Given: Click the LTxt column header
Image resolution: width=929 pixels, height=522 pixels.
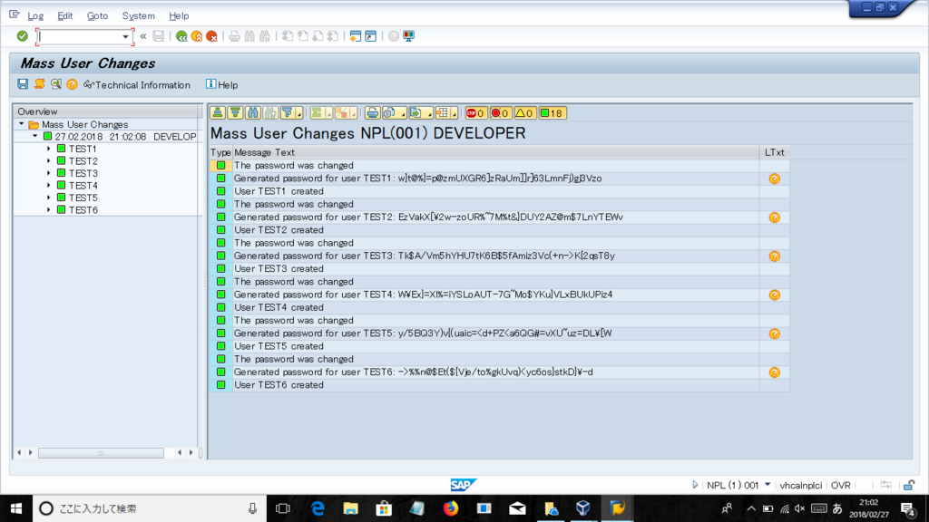Looking at the screenshot, I should (774, 152).
